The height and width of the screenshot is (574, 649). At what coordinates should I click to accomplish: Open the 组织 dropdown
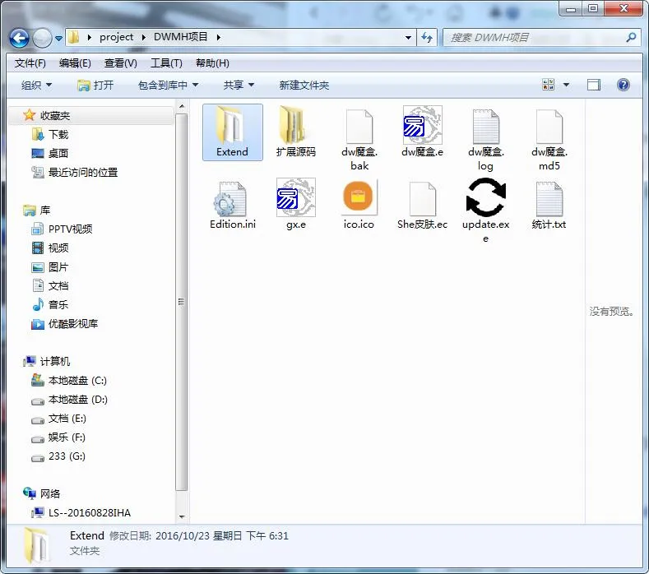click(x=36, y=86)
